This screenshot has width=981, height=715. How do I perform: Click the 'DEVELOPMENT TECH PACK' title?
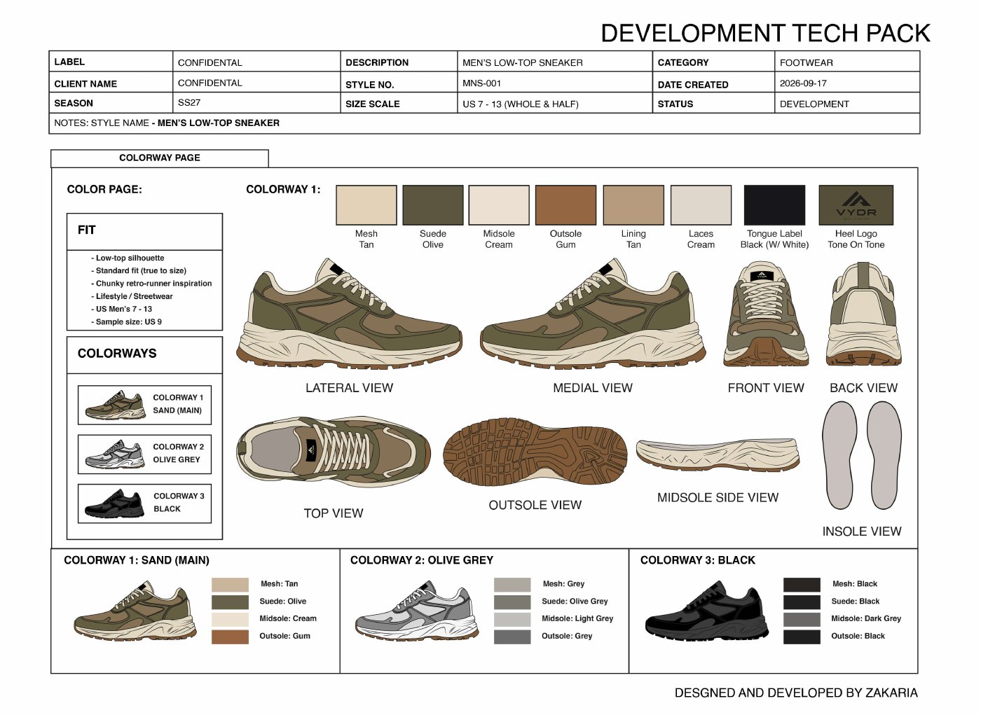pyautogui.click(x=765, y=33)
